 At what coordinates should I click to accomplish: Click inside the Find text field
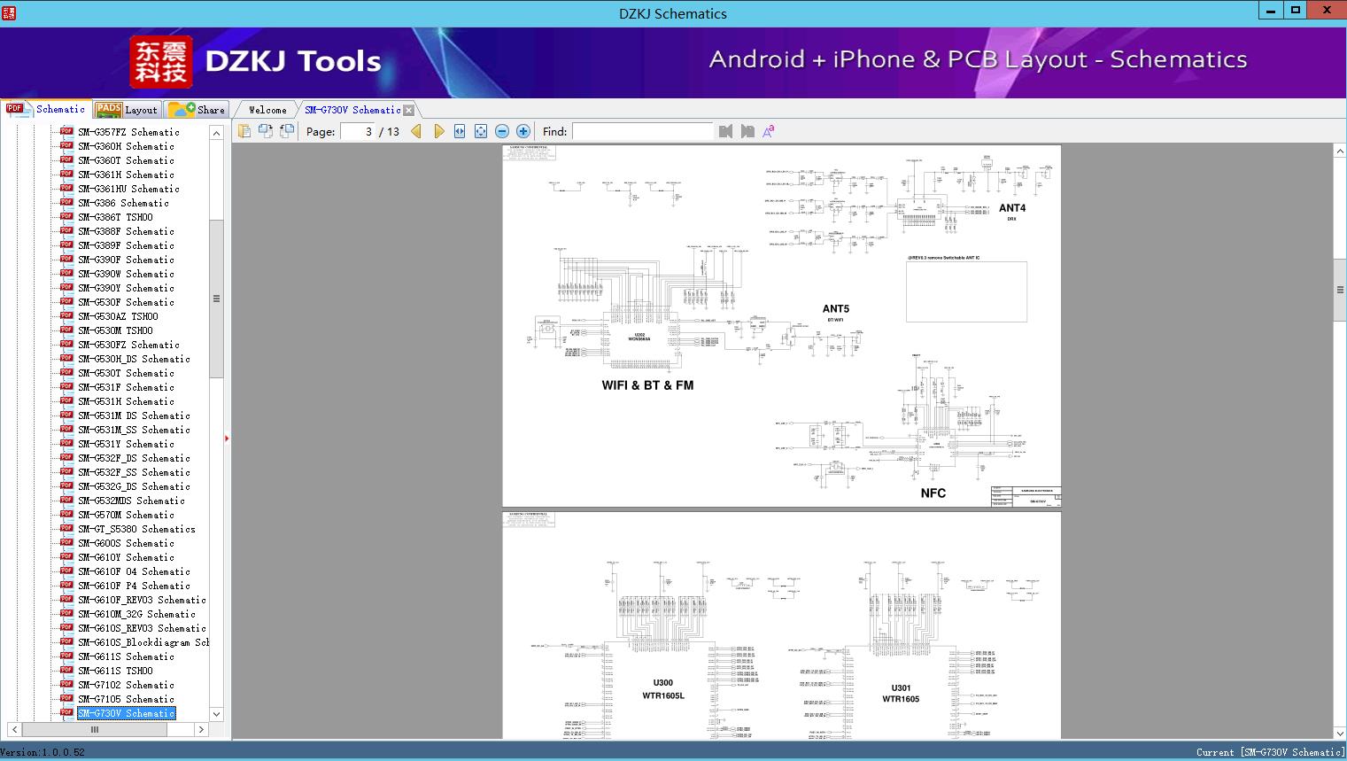click(x=642, y=131)
